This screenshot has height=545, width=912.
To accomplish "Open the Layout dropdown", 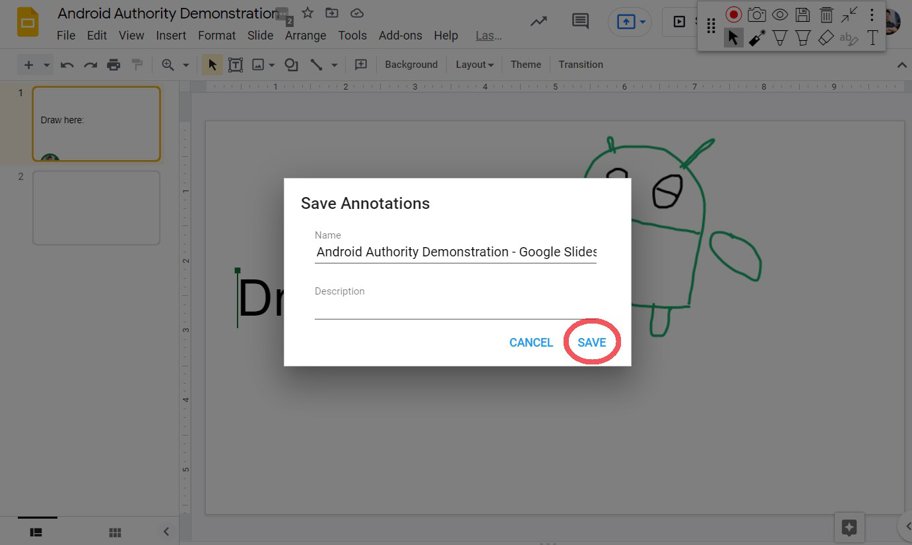I will pos(474,65).
